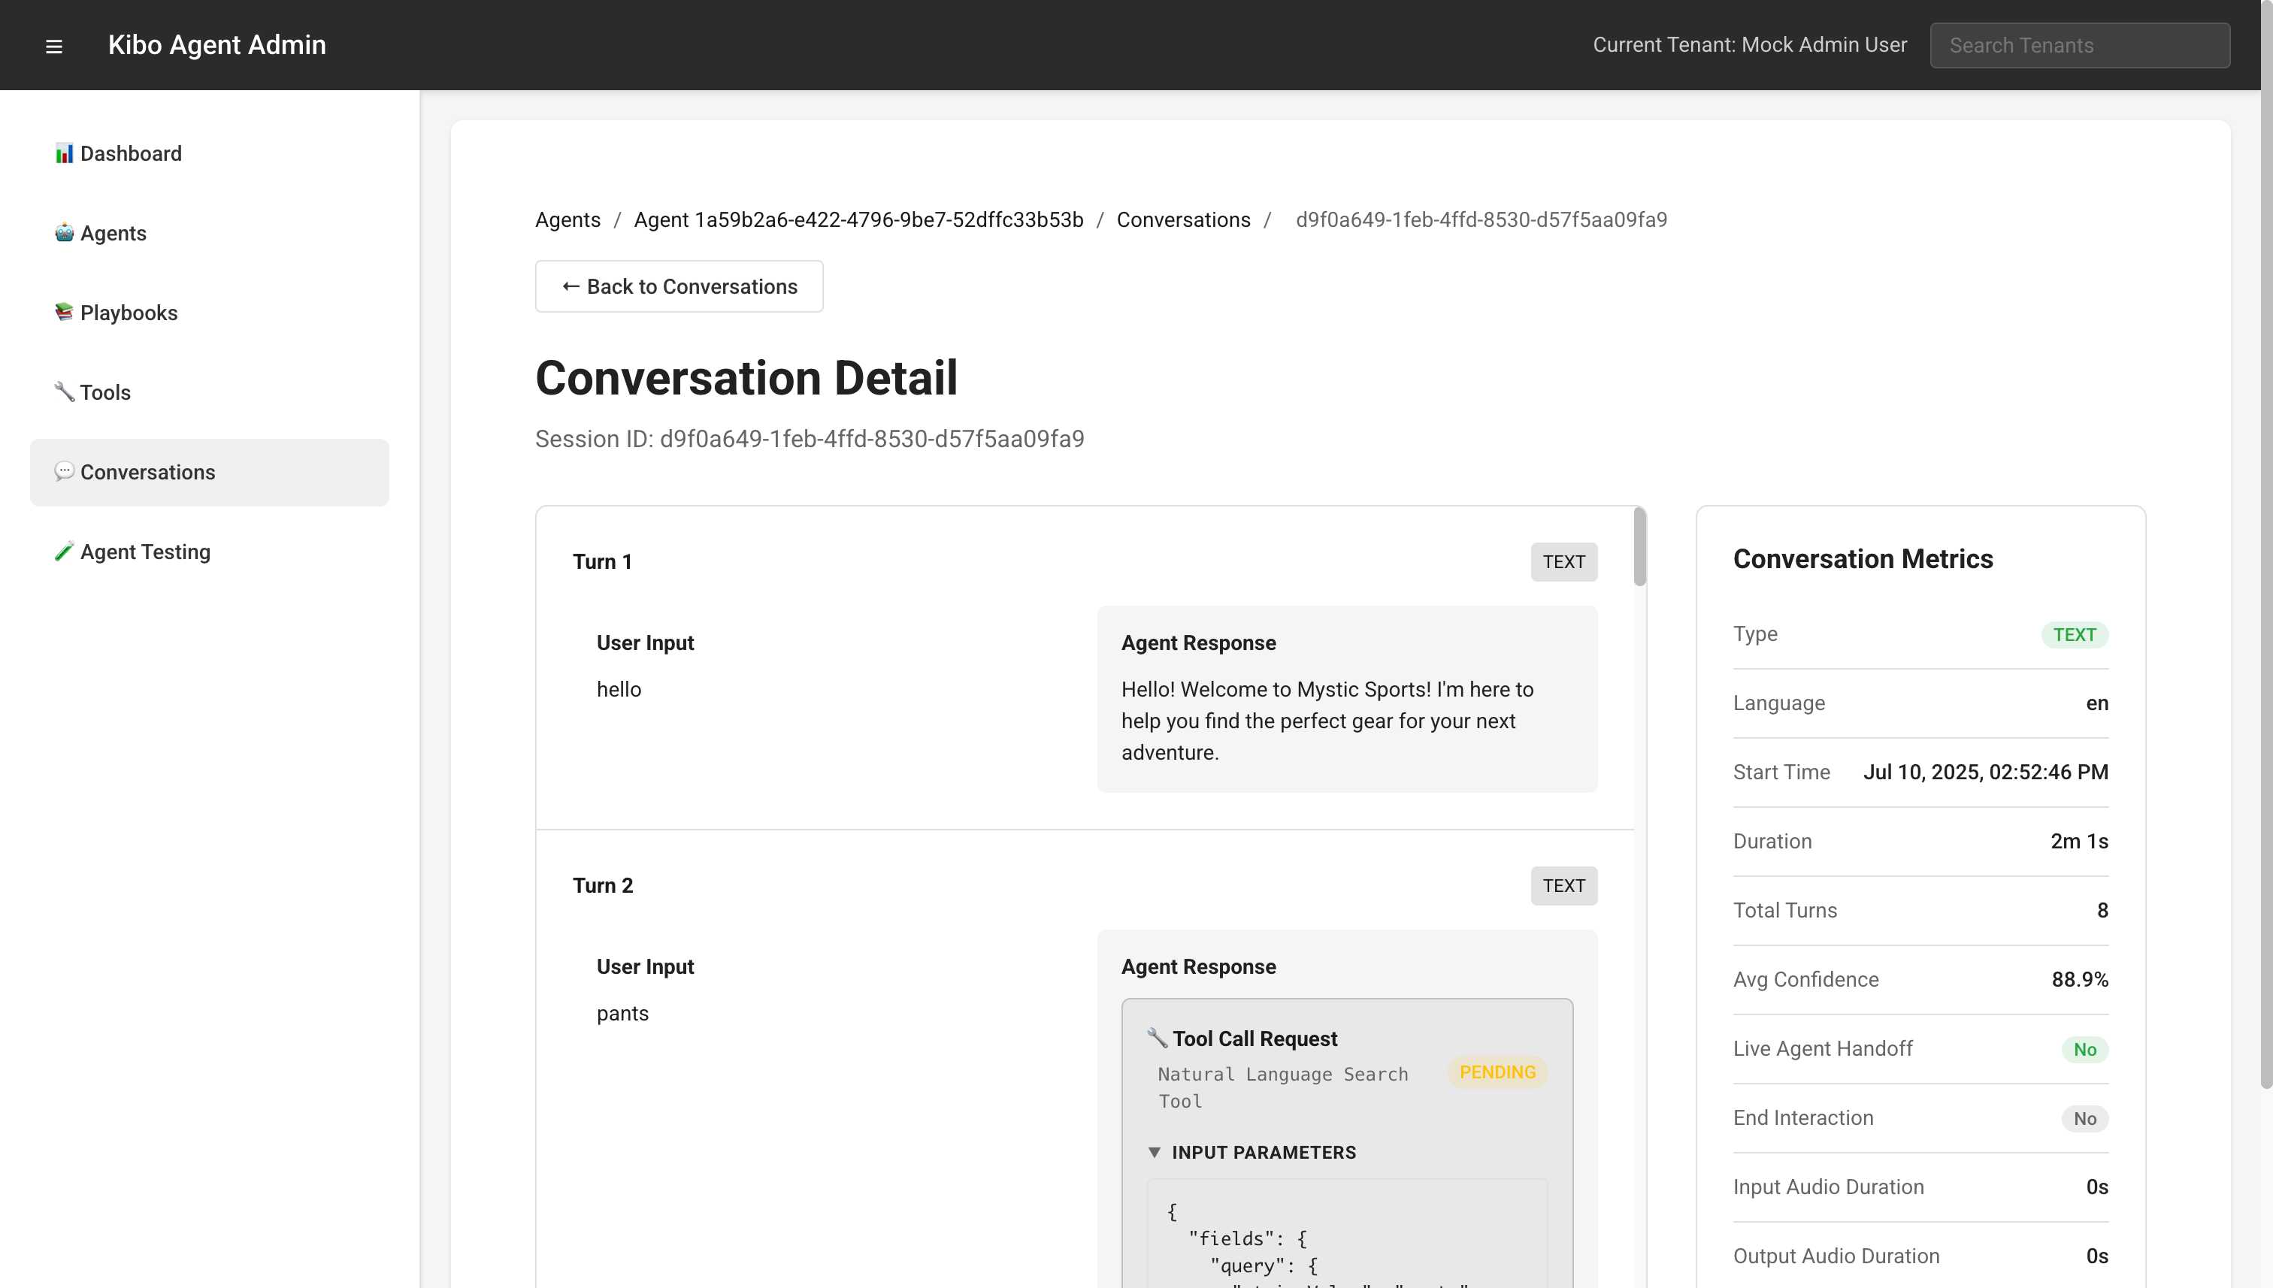Click the session ID at breadcrumb end
The width and height of the screenshot is (2273, 1288).
pyautogui.click(x=1481, y=220)
